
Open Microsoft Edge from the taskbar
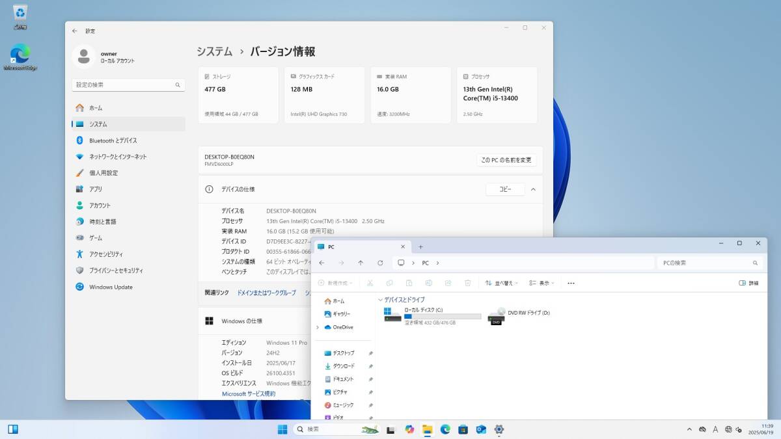coord(445,429)
